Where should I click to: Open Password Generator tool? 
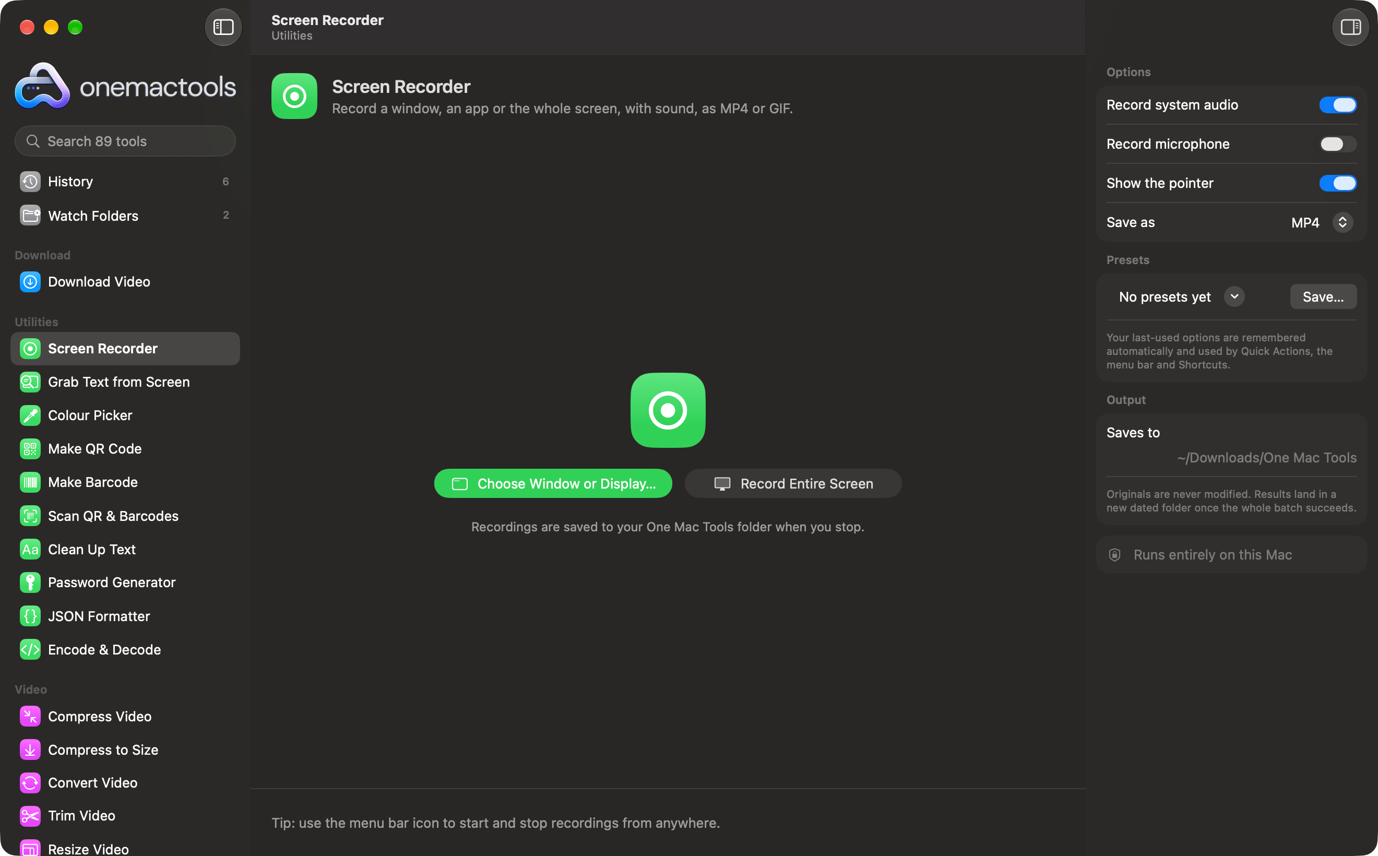pyautogui.click(x=125, y=582)
